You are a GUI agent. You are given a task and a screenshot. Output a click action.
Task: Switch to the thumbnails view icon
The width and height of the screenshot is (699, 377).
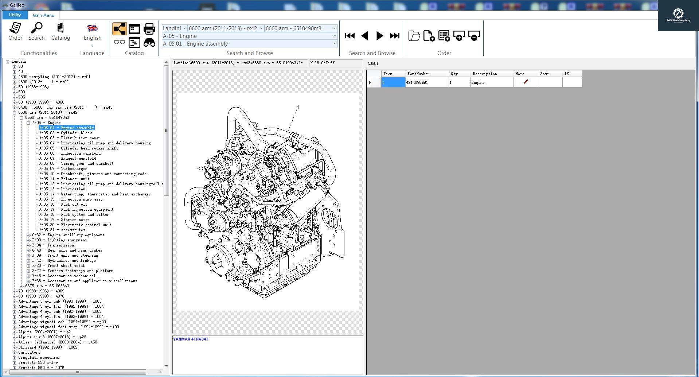click(x=134, y=28)
